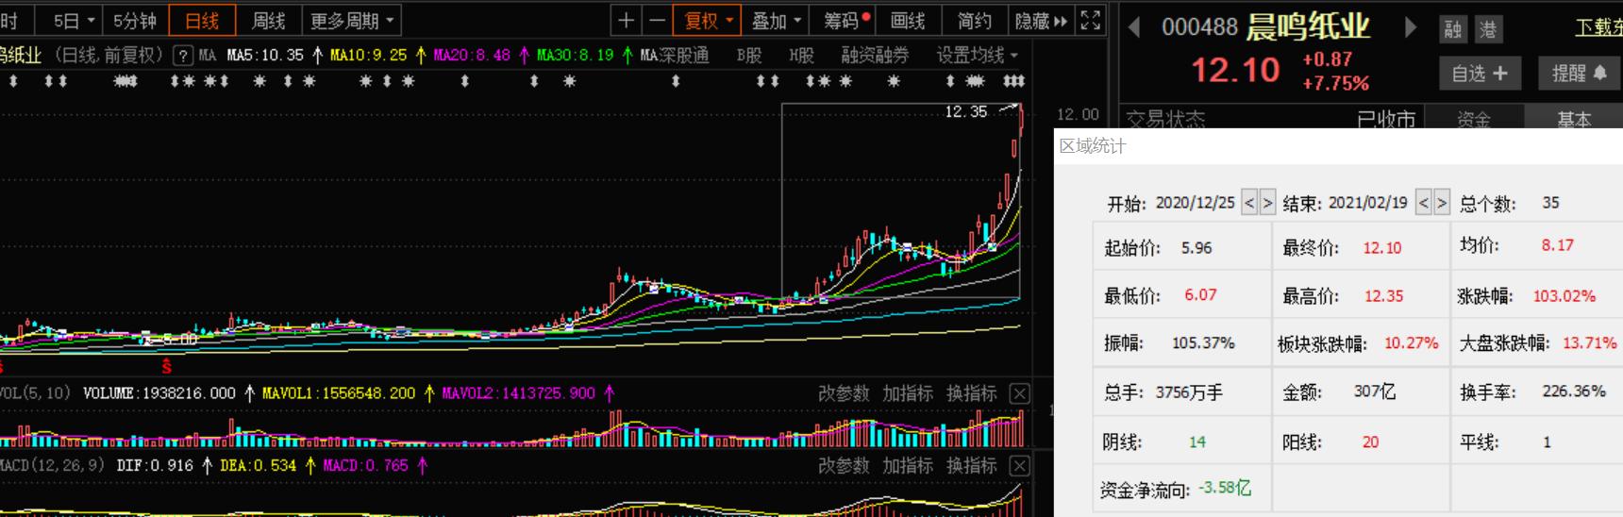
Task: Close the MACD indicator panel
Action: (x=1019, y=466)
